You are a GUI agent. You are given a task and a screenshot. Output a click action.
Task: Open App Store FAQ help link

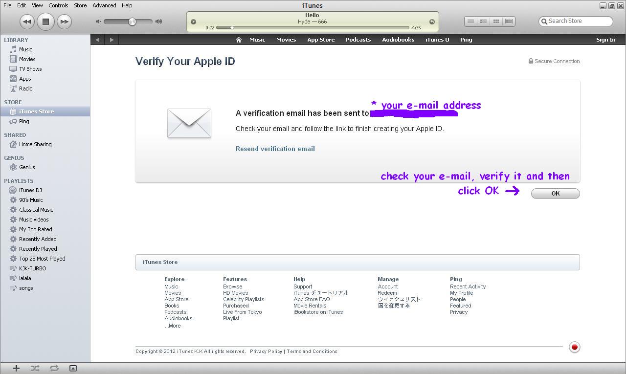click(x=312, y=299)
